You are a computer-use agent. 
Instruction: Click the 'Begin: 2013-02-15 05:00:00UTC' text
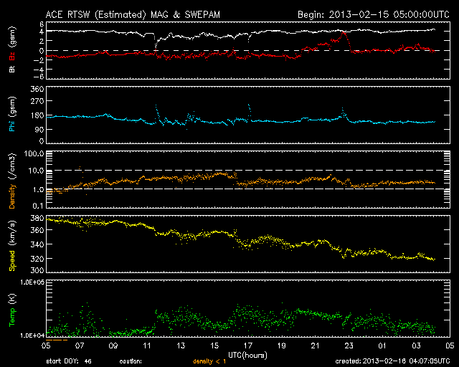373,14
